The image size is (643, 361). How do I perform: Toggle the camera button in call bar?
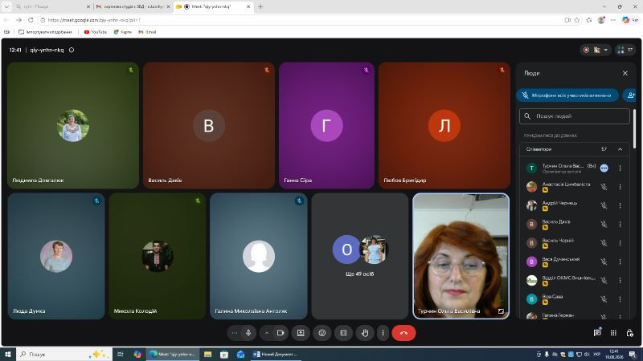point(281,333)
